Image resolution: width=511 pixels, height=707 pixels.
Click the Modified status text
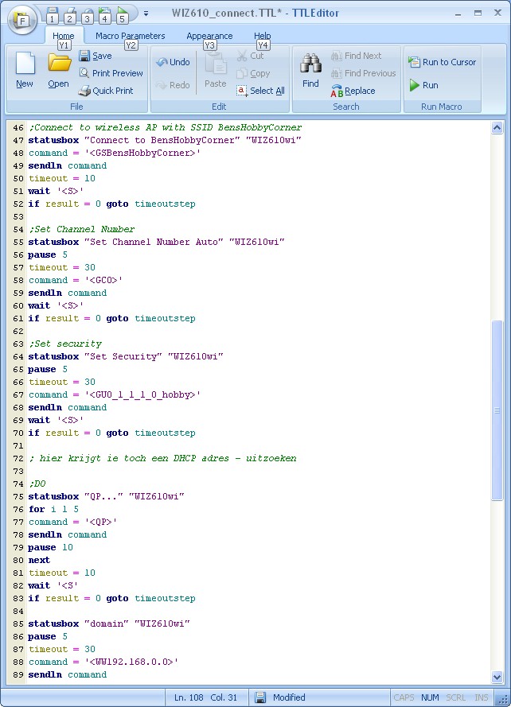(x=289, y=697)
